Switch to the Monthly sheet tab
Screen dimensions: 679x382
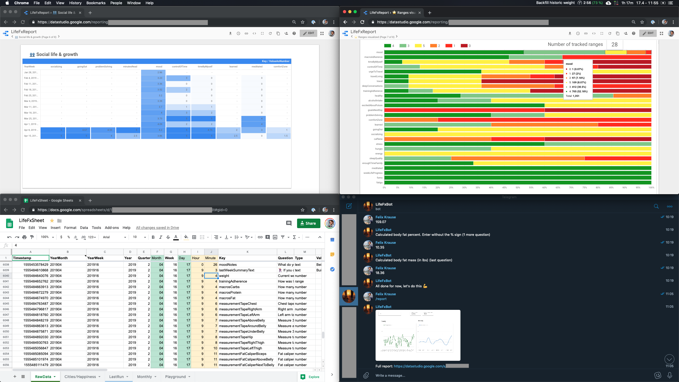coord(144,377)
